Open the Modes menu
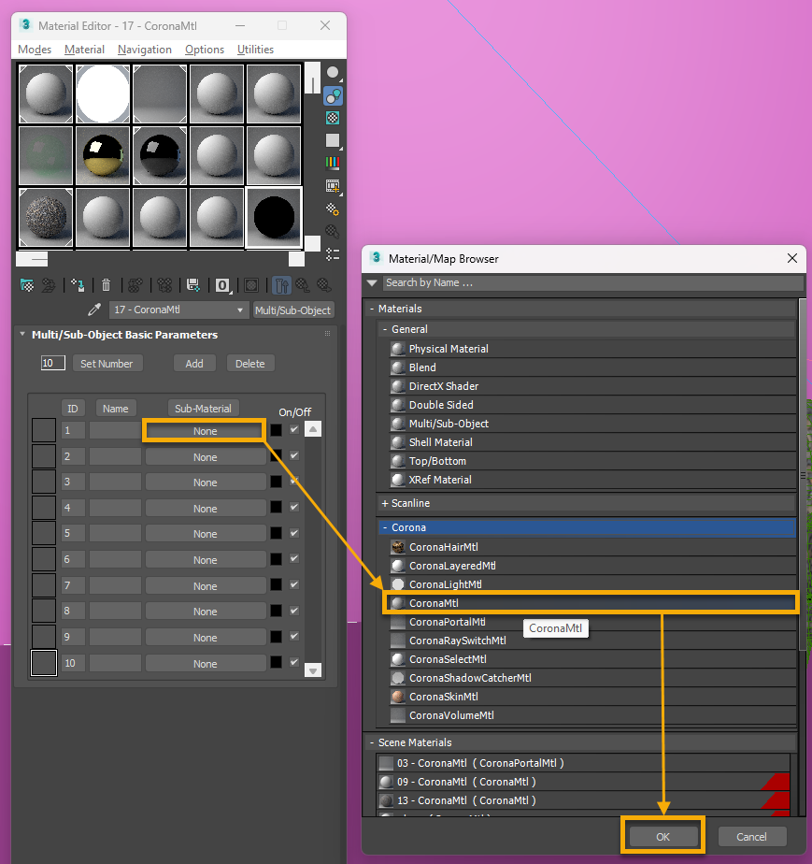Viewport: 812px width, 864px height. 35,50
